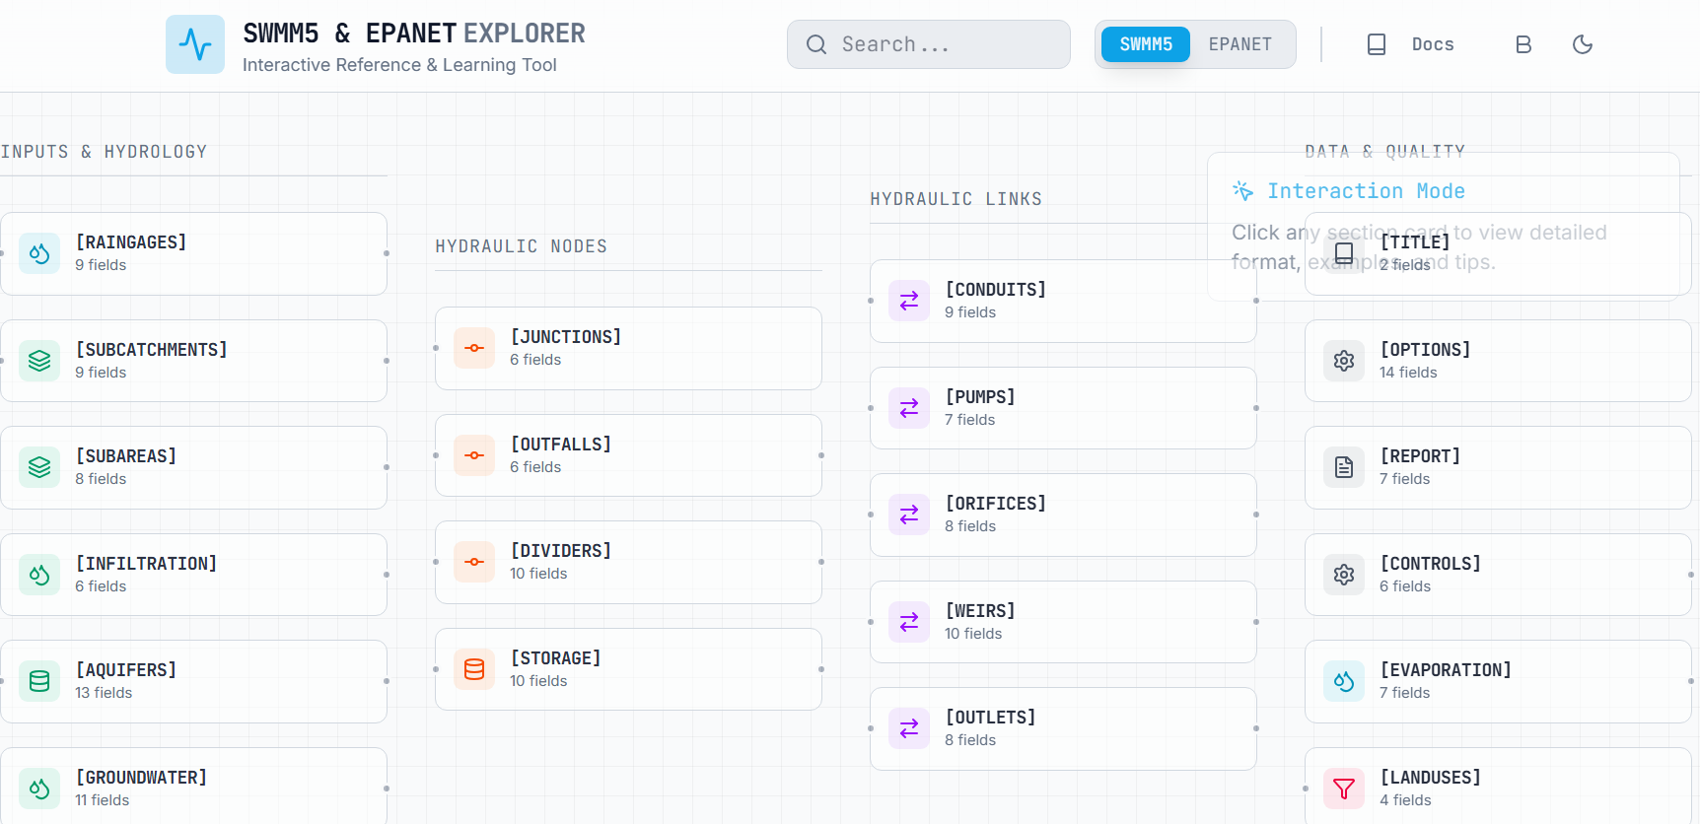Click the INFILTRATION droplet icon
Screen dimensions: 1700x824
(39, 575)
